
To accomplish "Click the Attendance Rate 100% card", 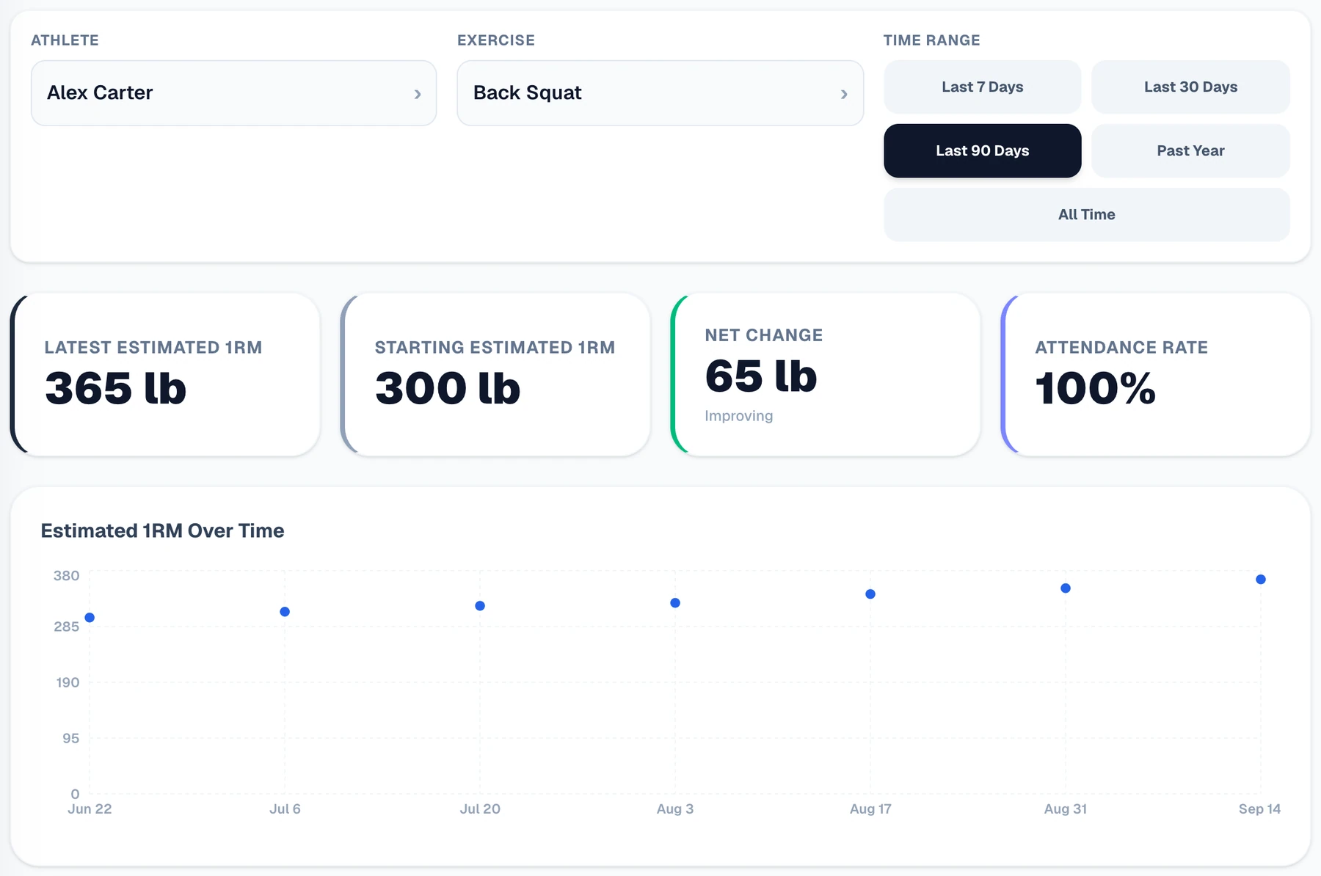I will click(x=1156, y=374).
